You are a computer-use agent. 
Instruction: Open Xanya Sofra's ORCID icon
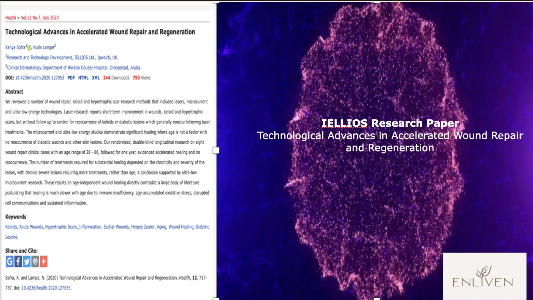point(29,48)
